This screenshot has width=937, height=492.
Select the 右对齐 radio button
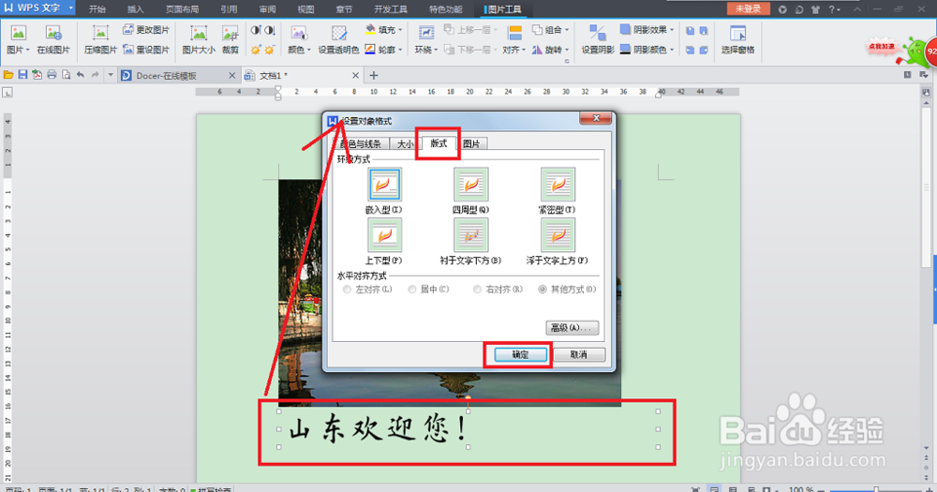[x=478, y=290]
